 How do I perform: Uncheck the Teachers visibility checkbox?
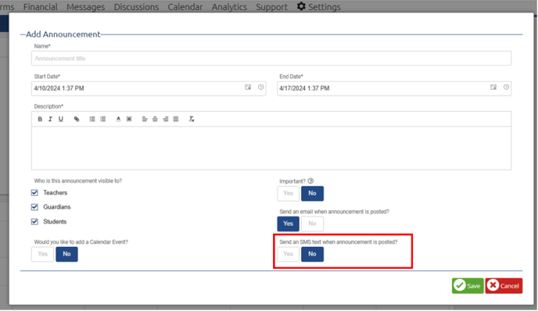pos(34,193)
